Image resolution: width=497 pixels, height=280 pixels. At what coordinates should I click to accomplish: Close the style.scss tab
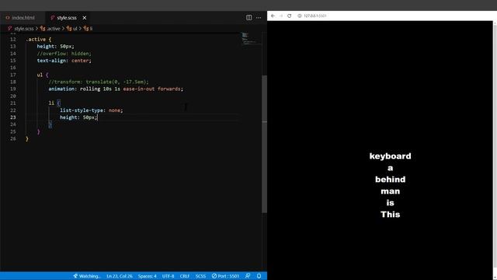pyautogui.click(x=85, y=18)
